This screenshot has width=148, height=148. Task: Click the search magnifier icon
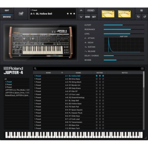(x=35, y=69)
